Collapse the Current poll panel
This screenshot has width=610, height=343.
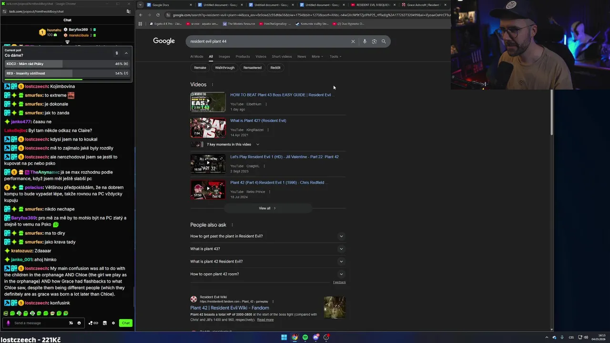click(126, 53)
